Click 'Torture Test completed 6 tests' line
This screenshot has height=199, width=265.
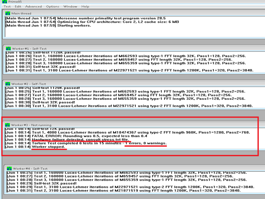coord(86,143)
